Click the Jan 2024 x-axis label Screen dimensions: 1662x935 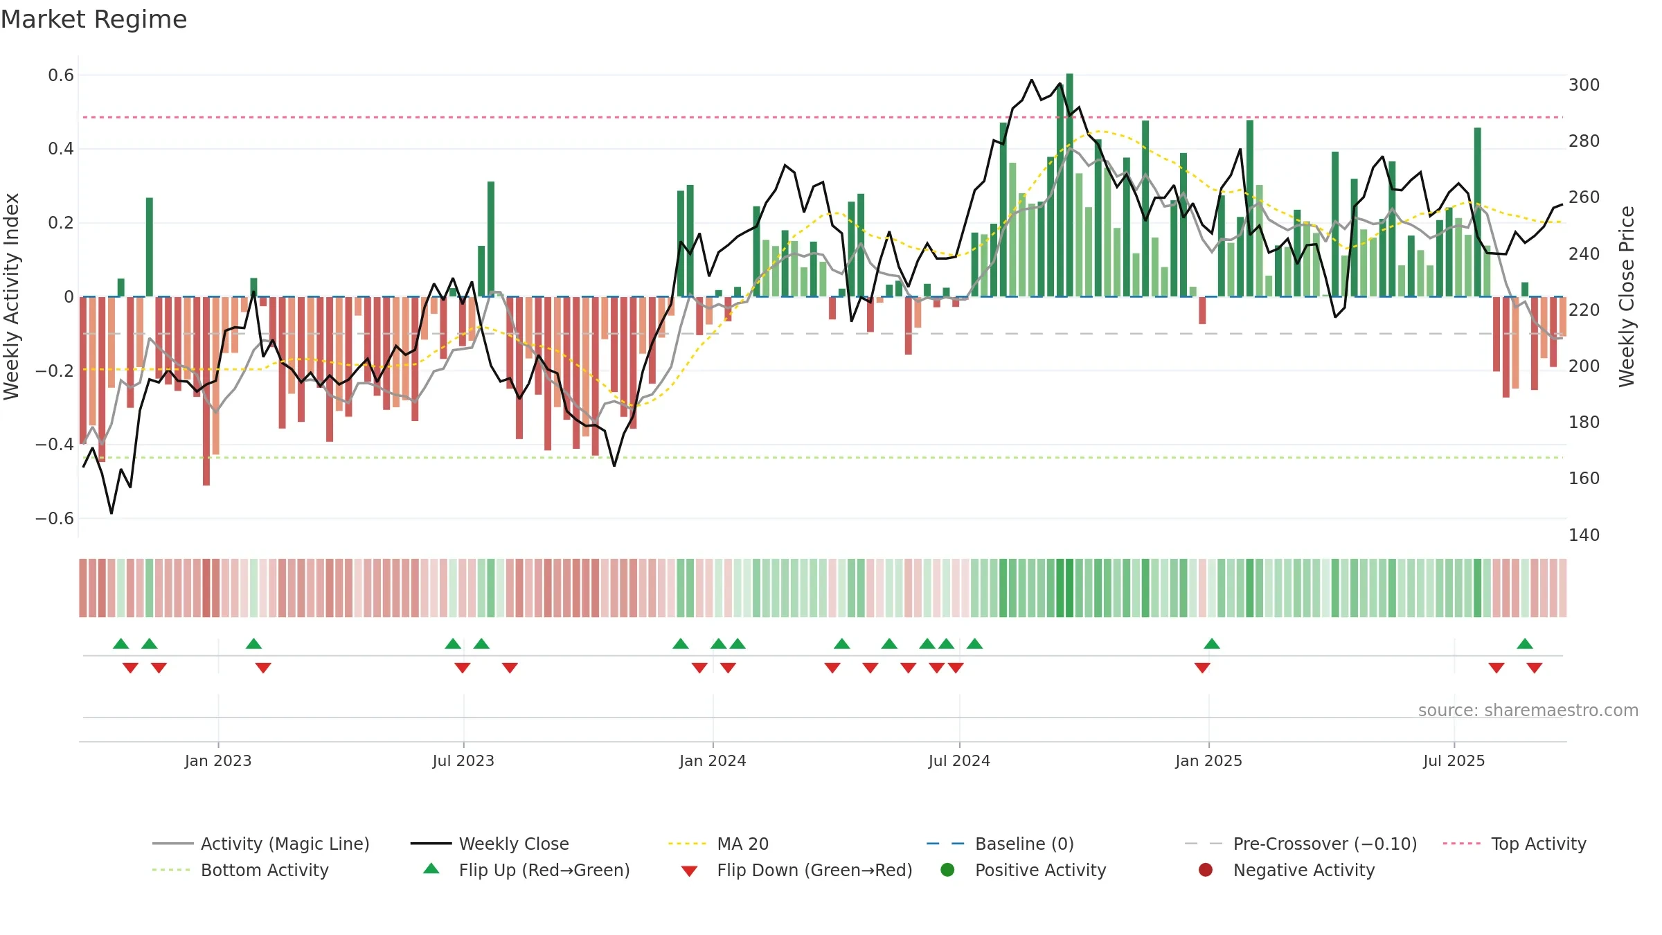(x=713, y=760)
